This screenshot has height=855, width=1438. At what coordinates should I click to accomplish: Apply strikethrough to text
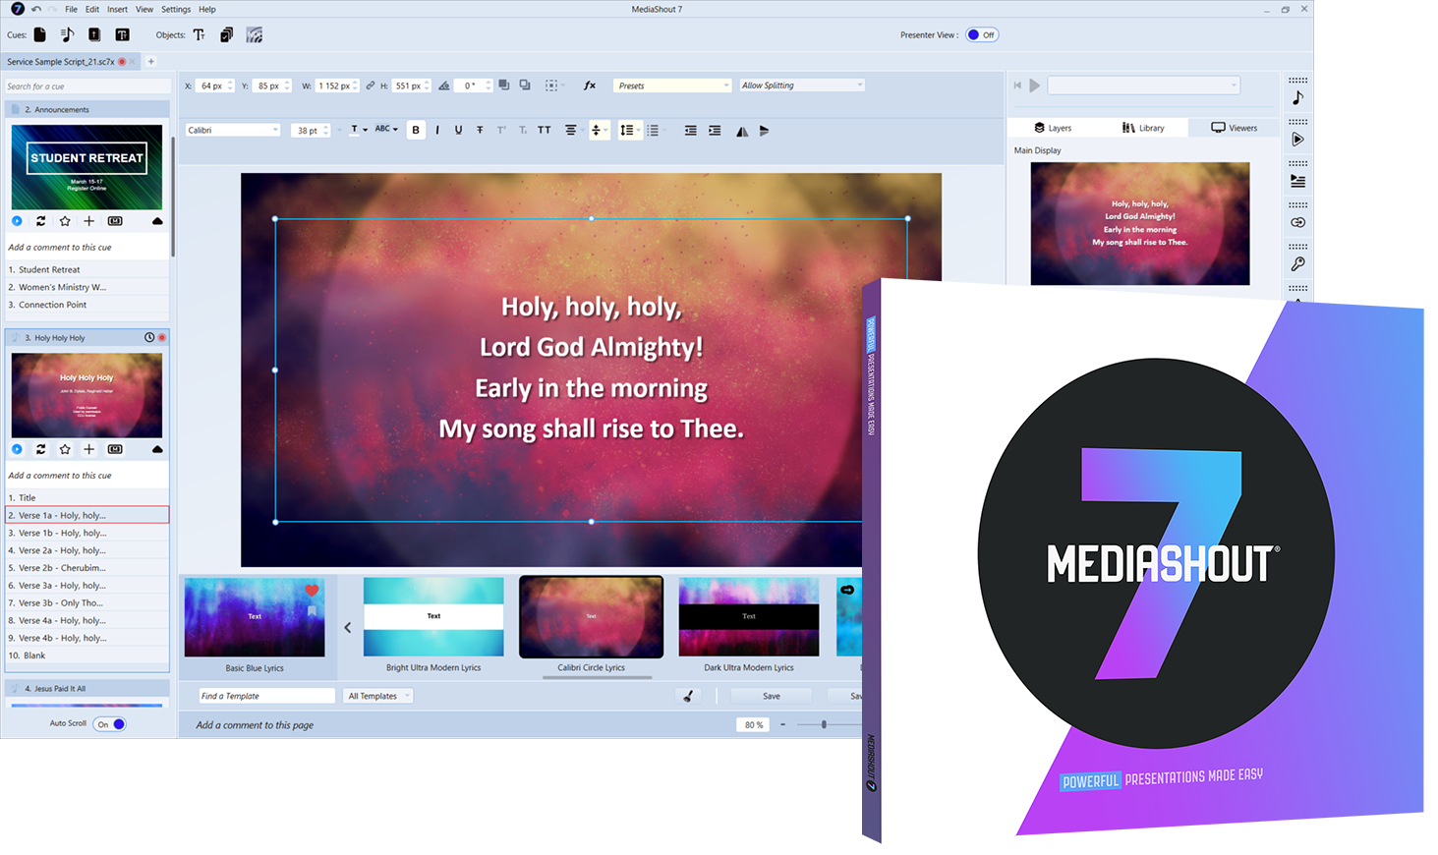[x=480, y=130]
